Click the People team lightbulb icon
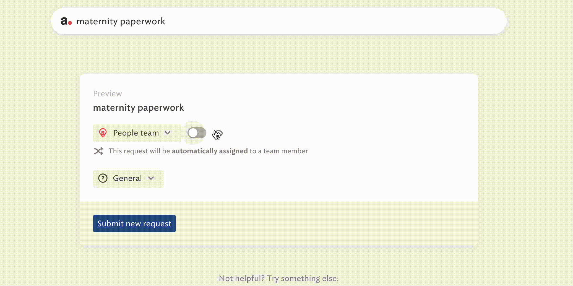This screenshot has width=573, height=286. (103, 133)
